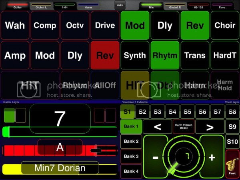Viewport: 240px width, 180px height.
Task: Click the yellow Min7 Dorian scale slider
Action: click(x=60, y=169)
